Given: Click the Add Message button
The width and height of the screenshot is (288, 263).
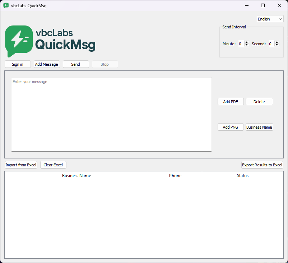Looking at the screenshot, I should [47, 64].
